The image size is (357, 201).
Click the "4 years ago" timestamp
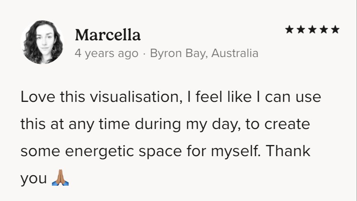(106, 54)
